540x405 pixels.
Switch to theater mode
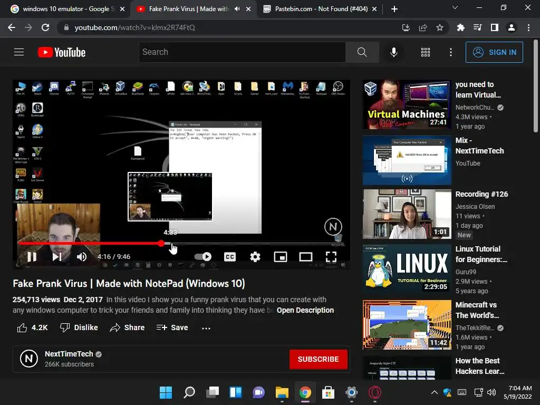tap(306, 257)
